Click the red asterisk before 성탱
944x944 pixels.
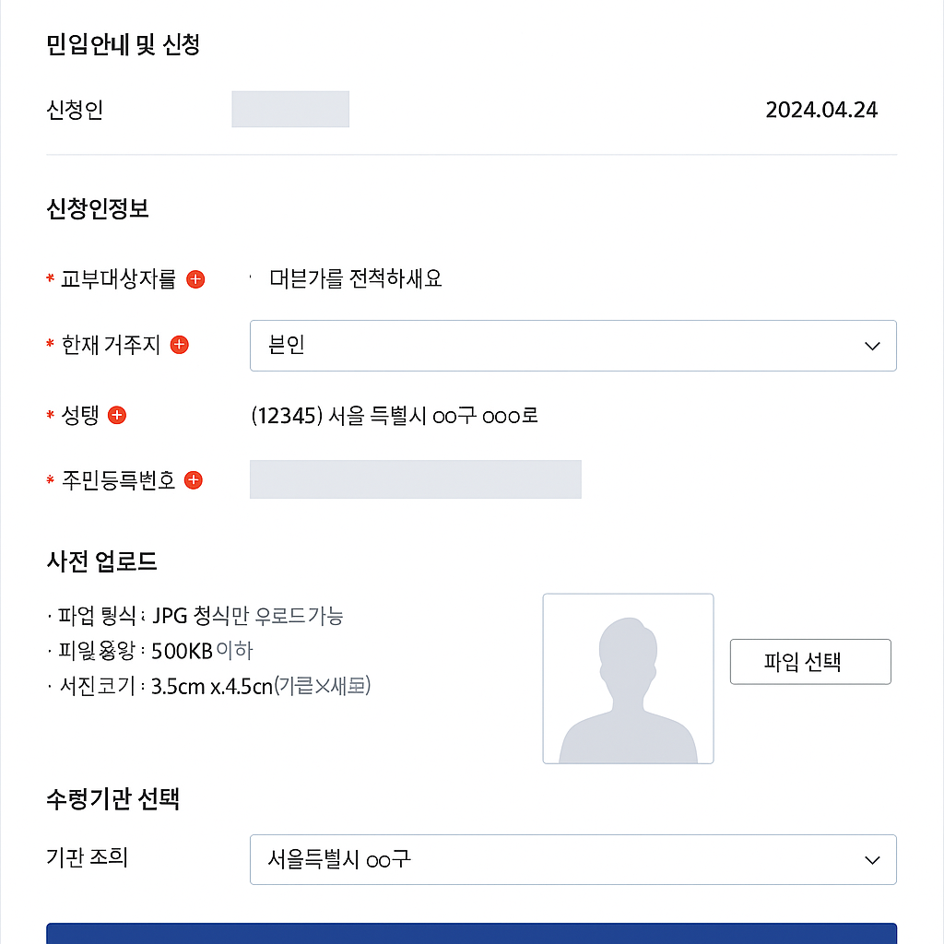click(x=50, y=416)
